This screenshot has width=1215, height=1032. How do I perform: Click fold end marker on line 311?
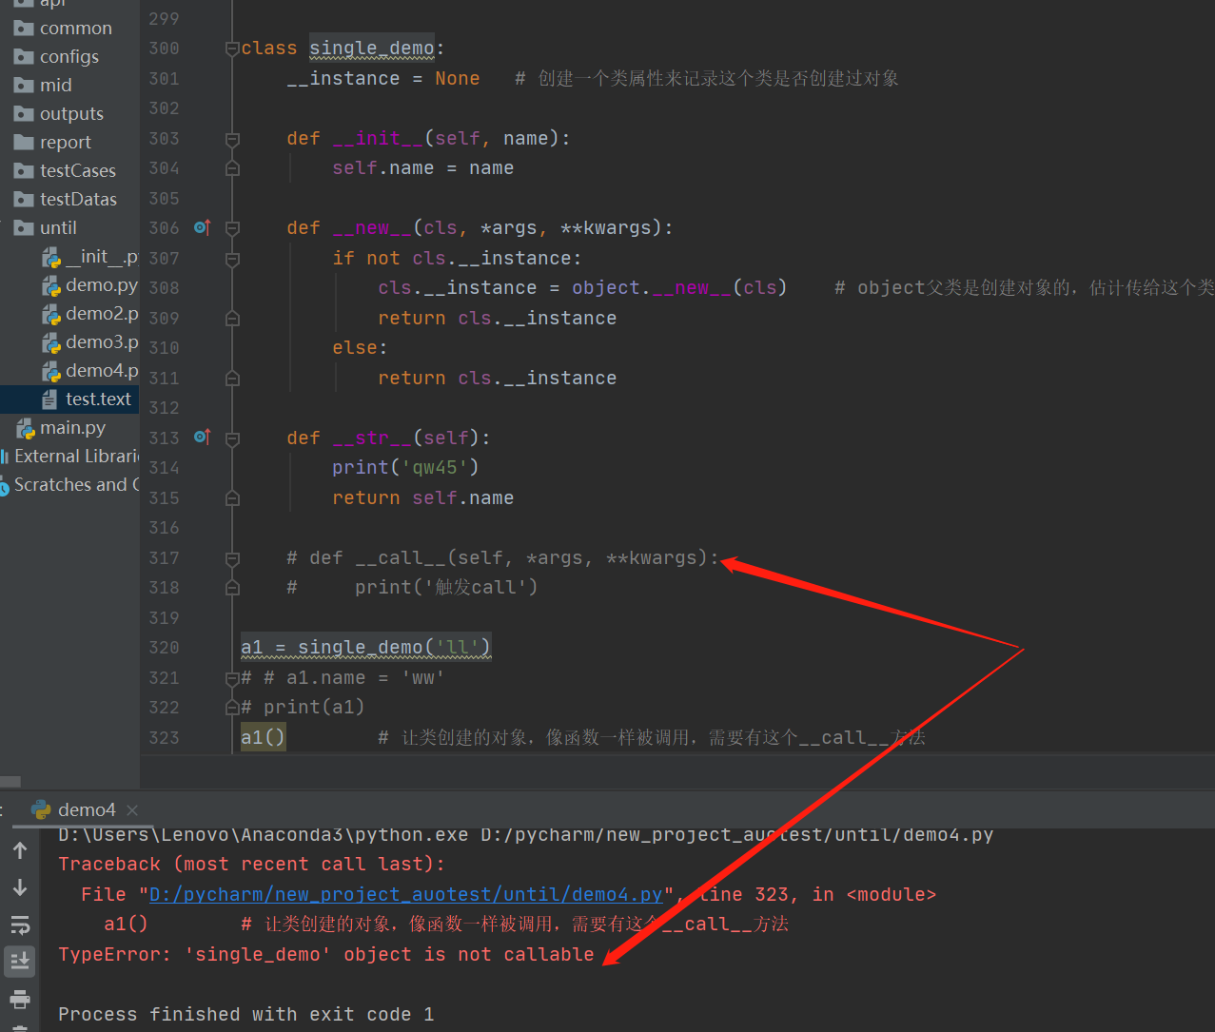[x=232, y=378]
